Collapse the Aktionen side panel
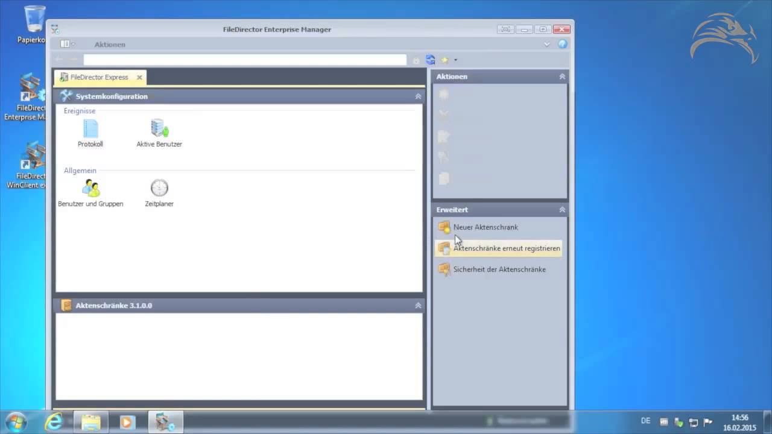 point(562,77)
